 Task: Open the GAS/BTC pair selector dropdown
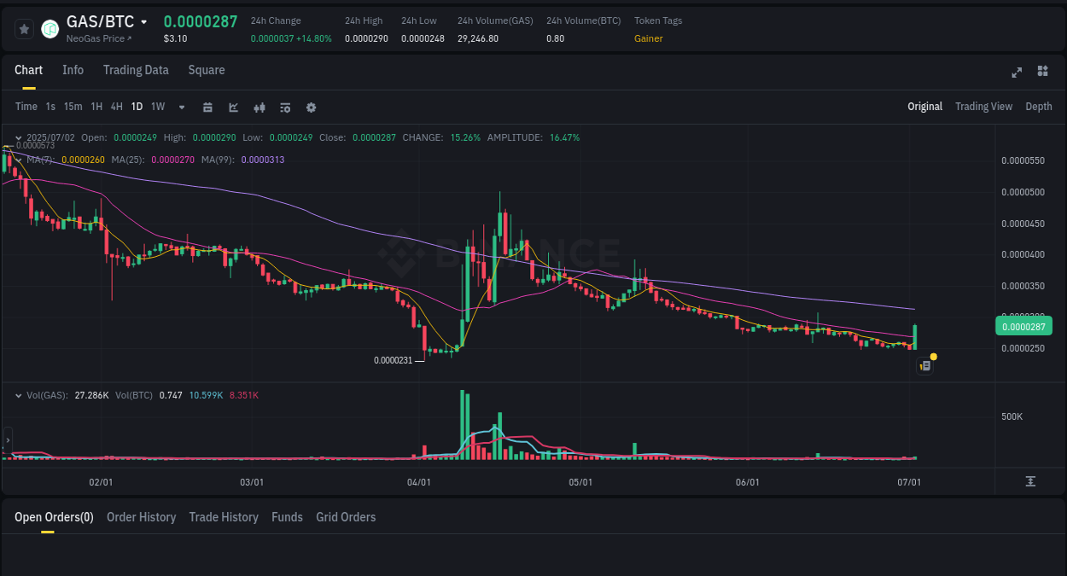[x=143, y=21]
